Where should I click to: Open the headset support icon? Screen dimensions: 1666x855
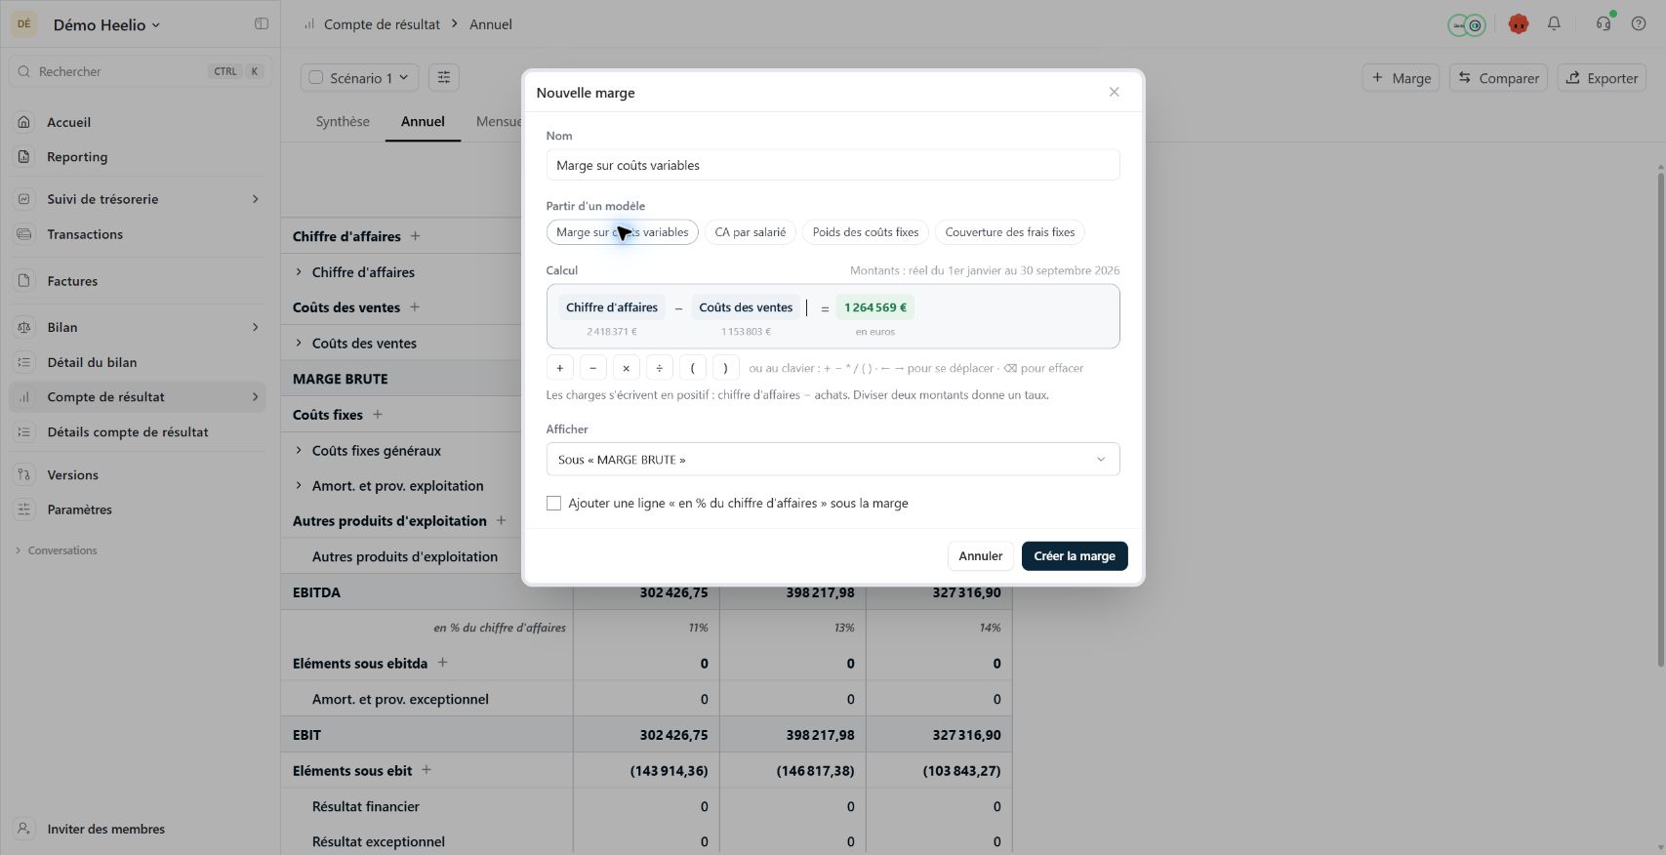pyautogui.click(x=1604, y=23)
